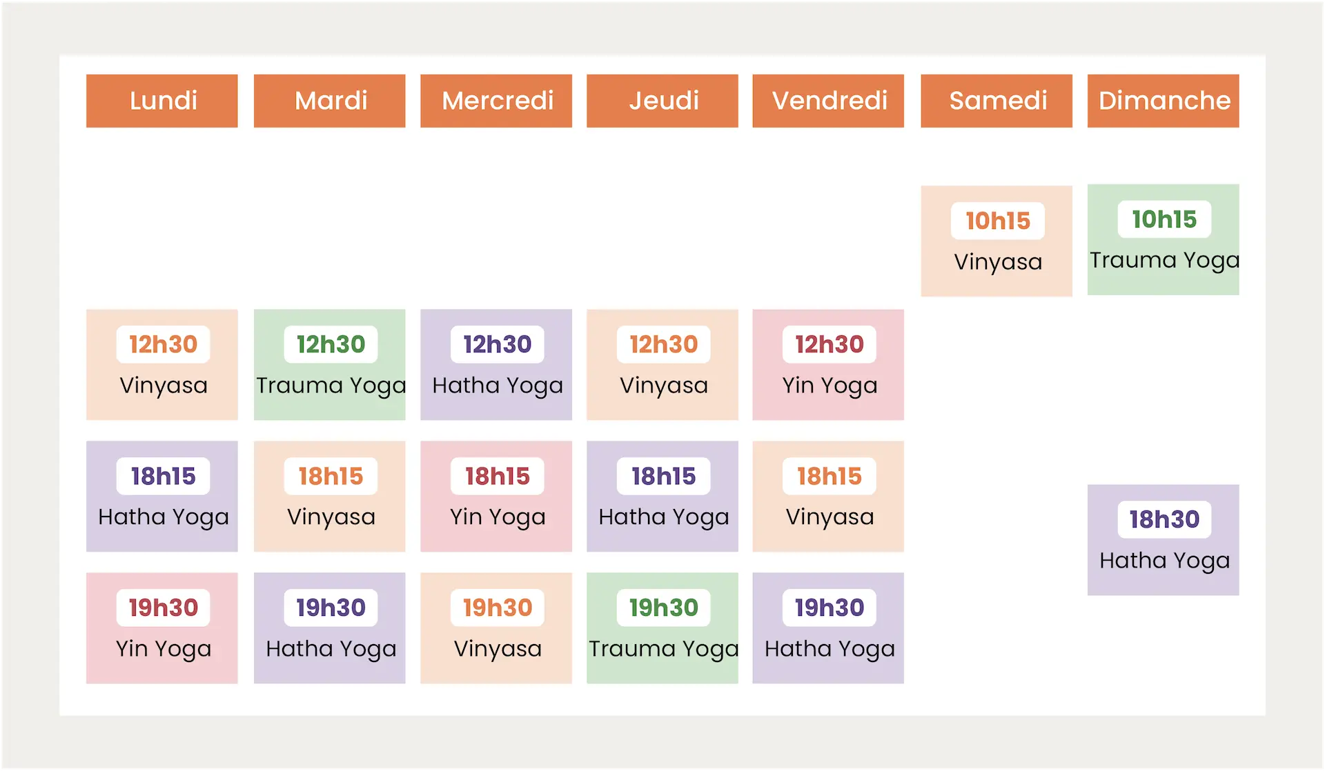Select Sunday 10h15 Trauma Yoga class

pyautogui.click(x=1164, y=240)
